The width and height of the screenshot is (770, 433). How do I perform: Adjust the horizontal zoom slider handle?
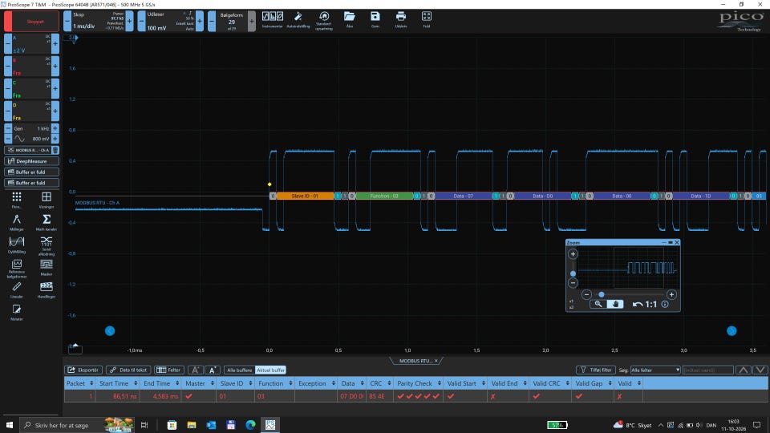[602, 294]
